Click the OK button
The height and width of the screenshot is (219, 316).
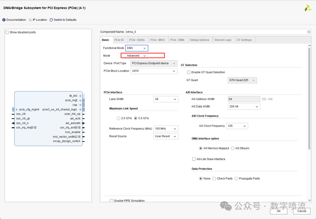click(x=279, y=211)
